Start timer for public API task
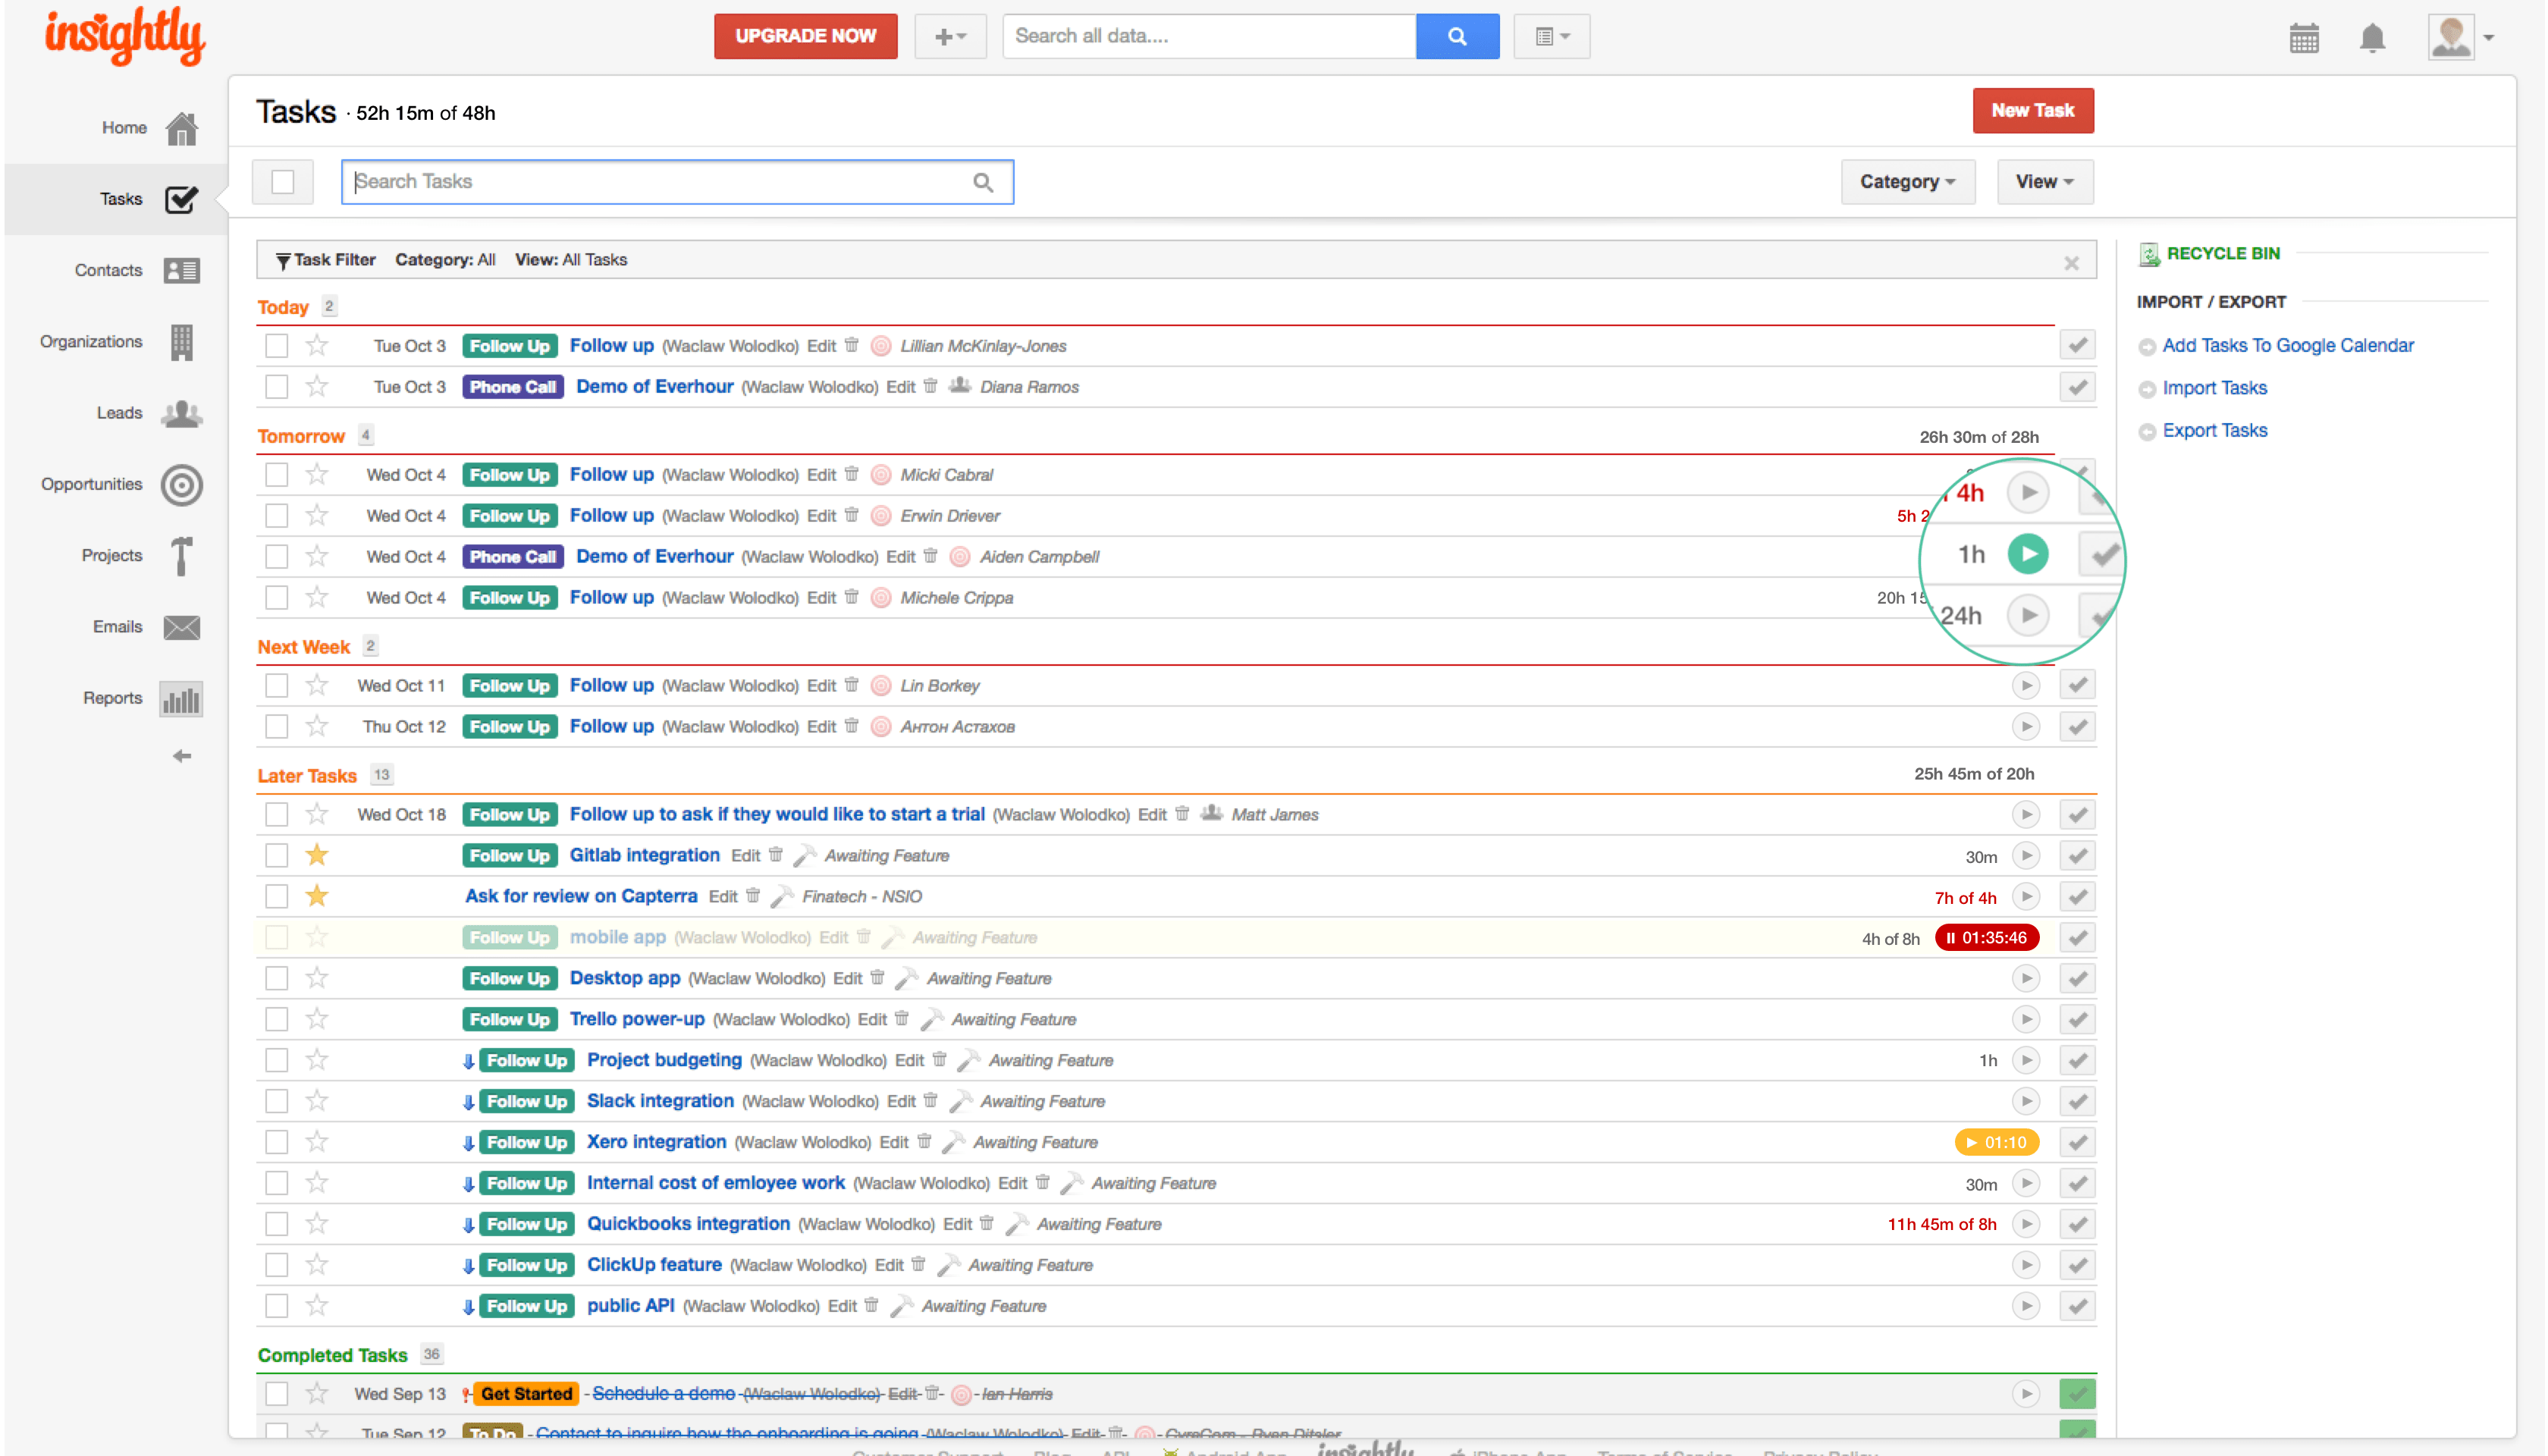Viewport: 2548px width, 1456px height. [2025, 1305]
